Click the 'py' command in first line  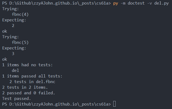tap(116, 3)
